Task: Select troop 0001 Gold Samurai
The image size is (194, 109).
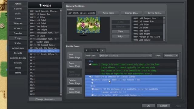Action: pyautogui.click(x=44, y=11)
